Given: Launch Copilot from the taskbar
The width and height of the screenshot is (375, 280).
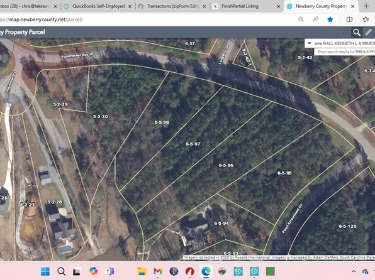Looking at the screenshot, I should (94, 271).
